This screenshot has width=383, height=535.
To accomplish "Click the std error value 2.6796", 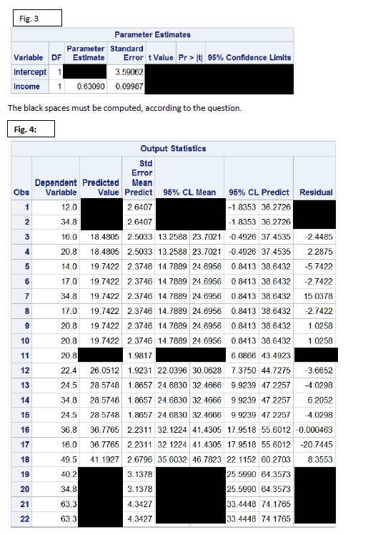I will coord(140,459).
